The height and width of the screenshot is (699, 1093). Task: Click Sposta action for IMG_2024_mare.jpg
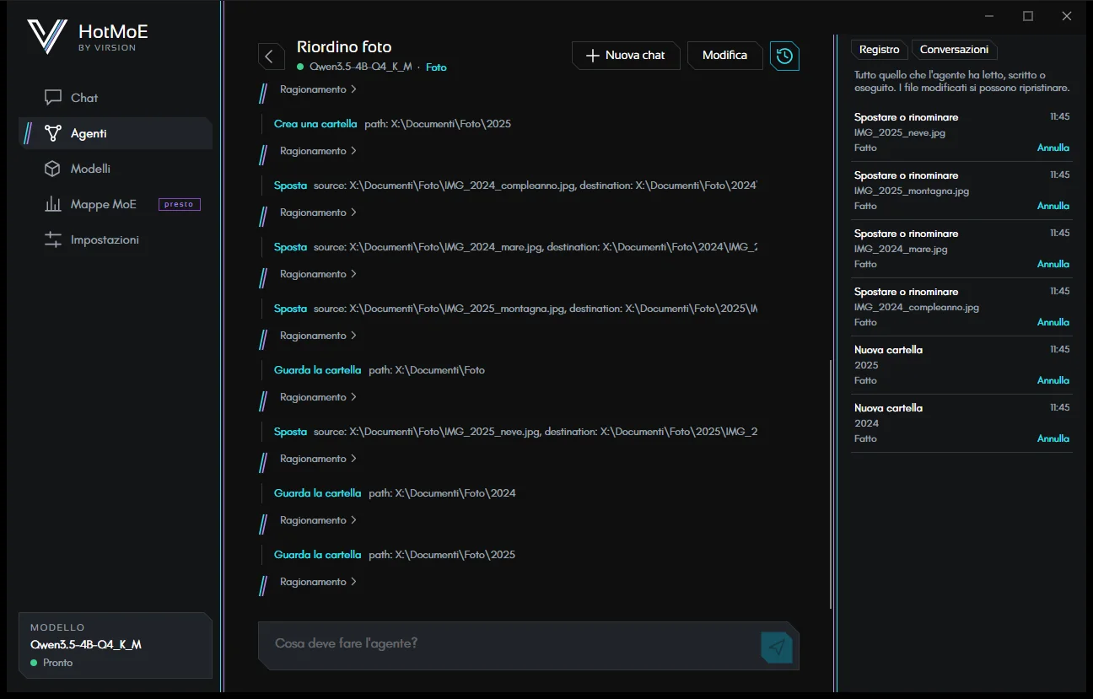(x=515, y=247)
